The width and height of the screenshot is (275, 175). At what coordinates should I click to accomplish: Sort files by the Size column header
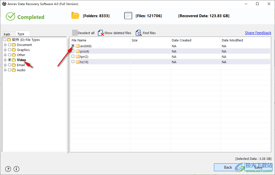click(134, 40)
